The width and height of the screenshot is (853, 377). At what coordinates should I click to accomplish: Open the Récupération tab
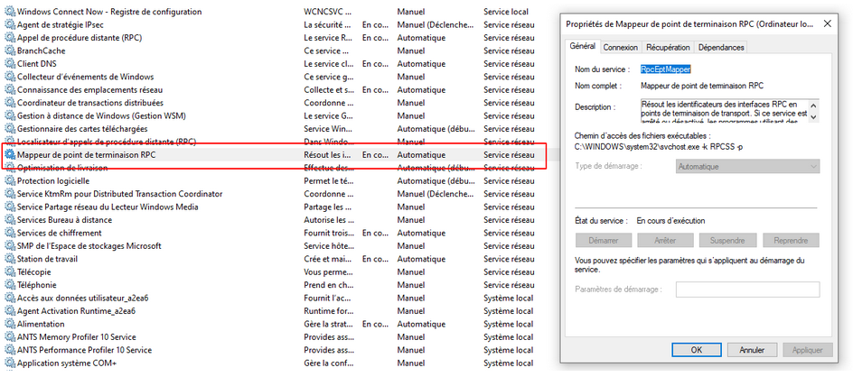click(x=669, y=47)
